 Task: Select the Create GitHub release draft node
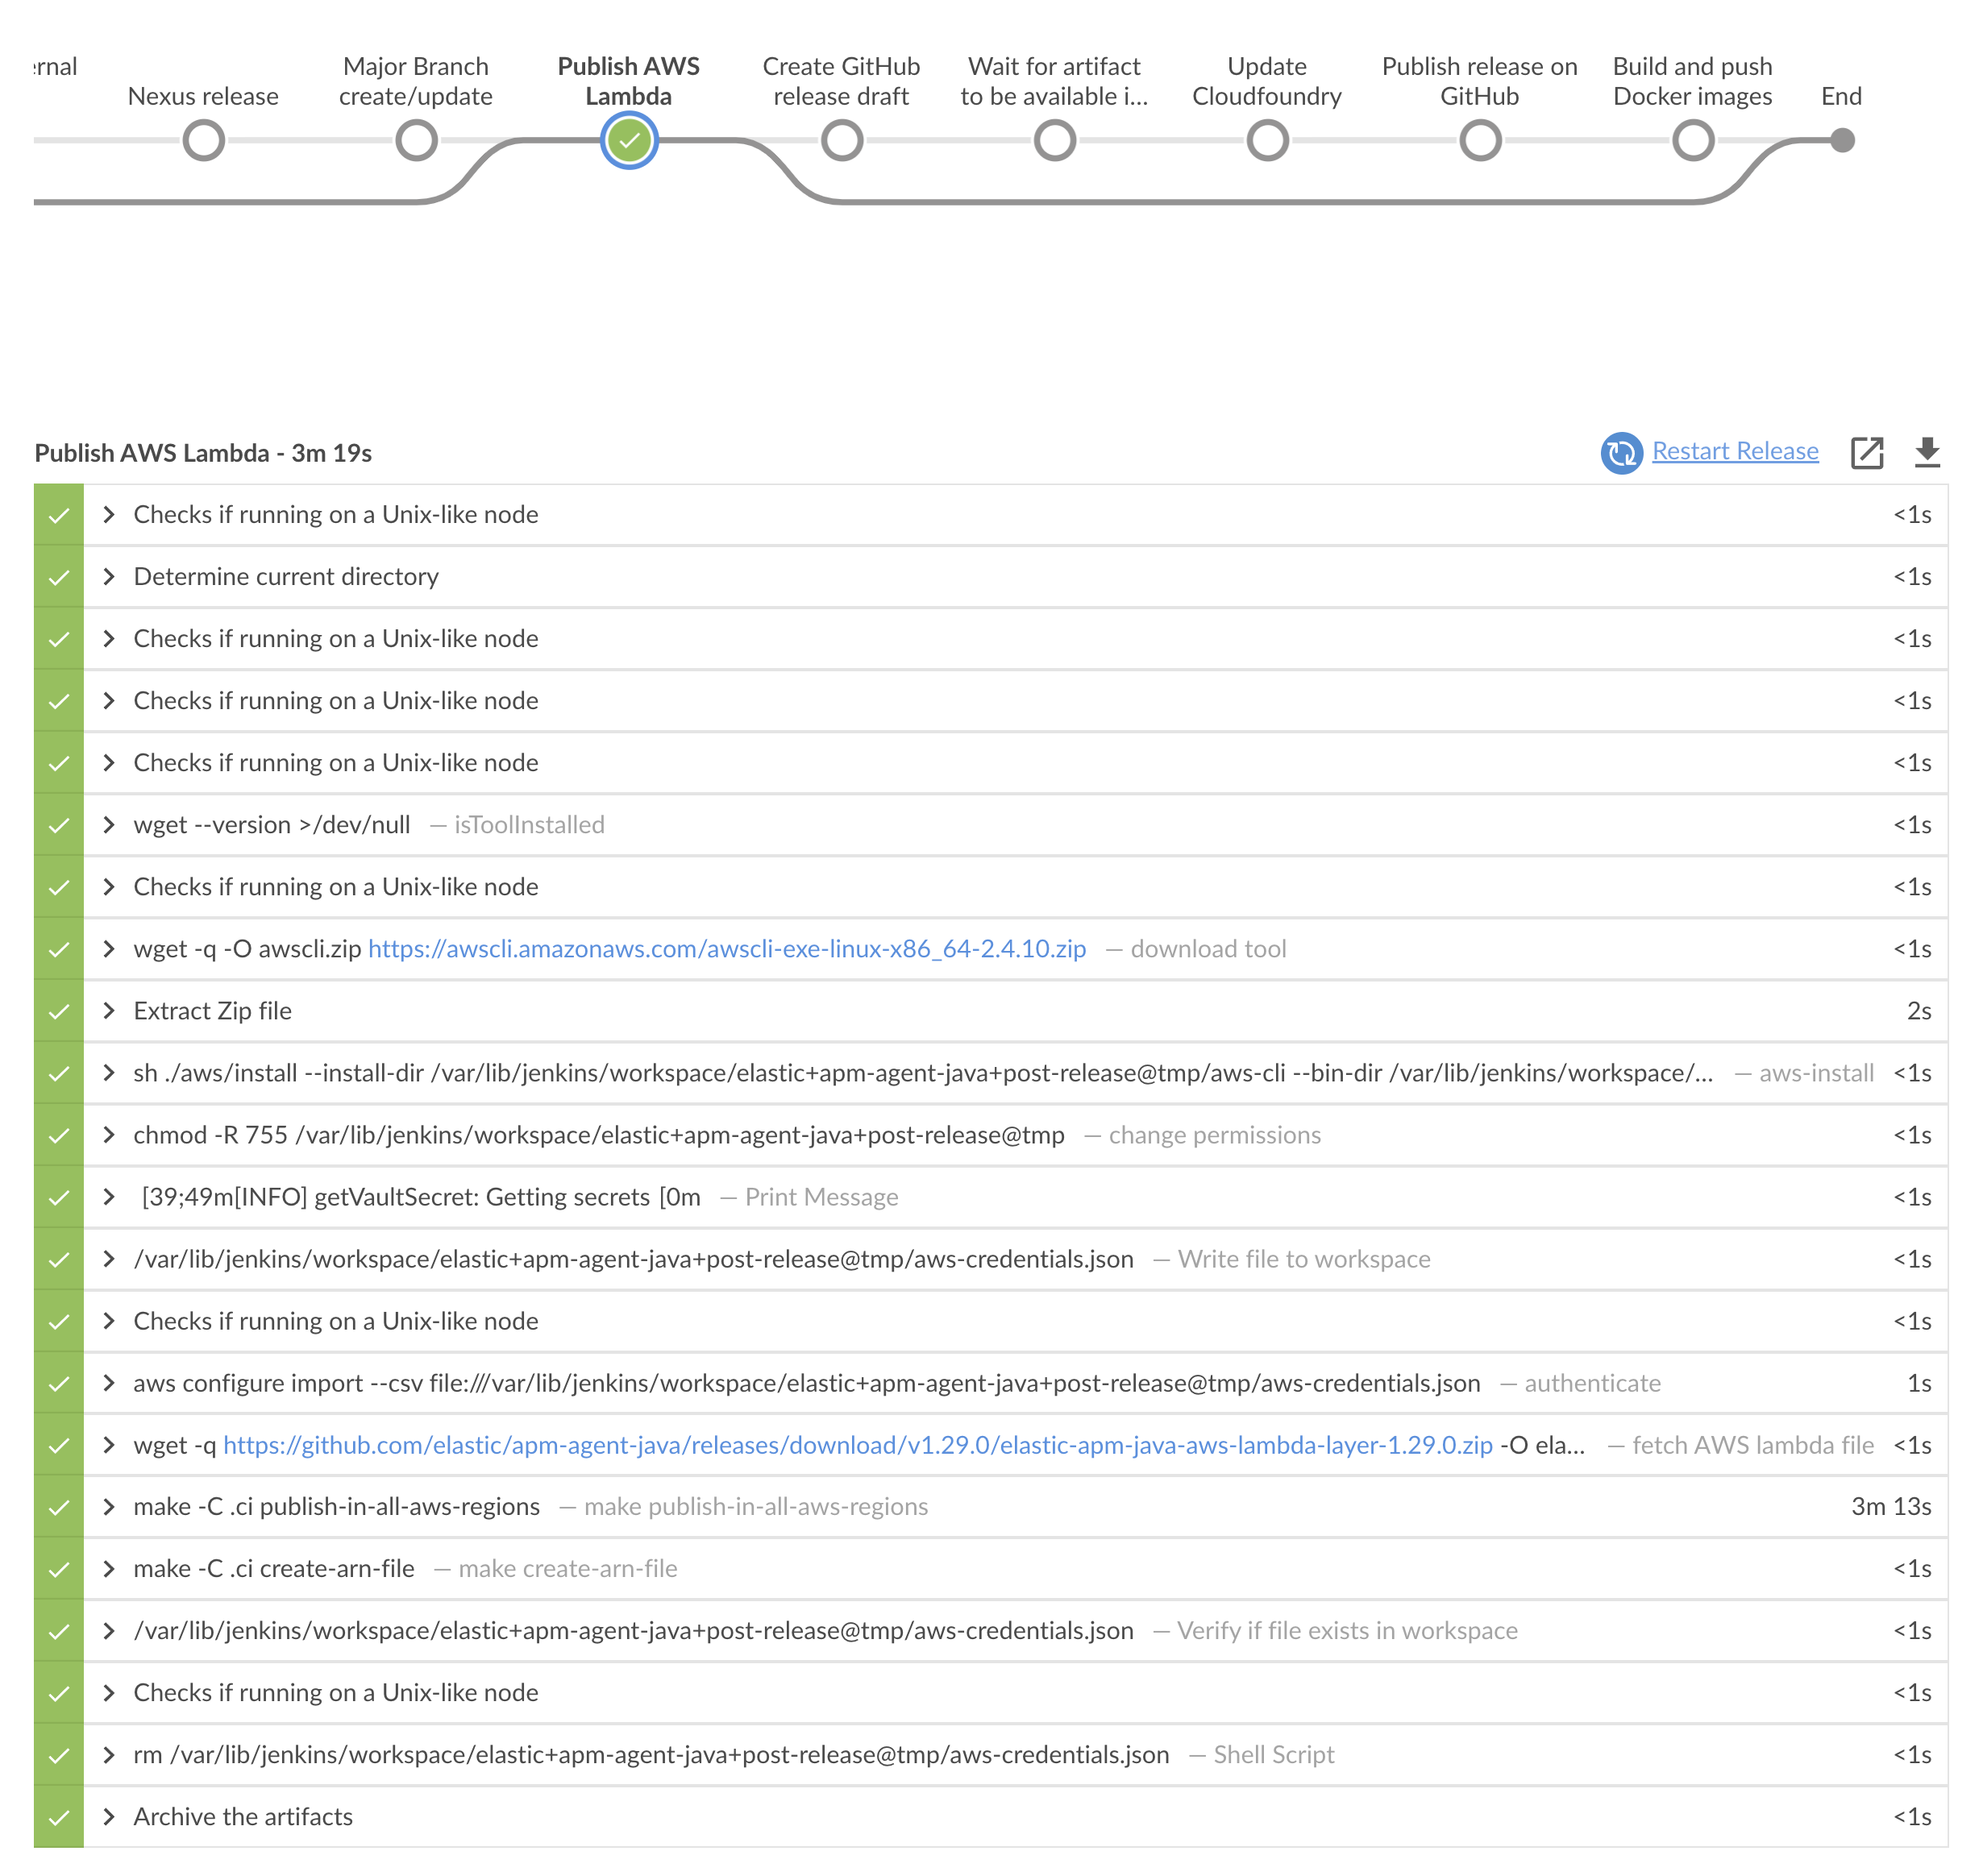point(842,141)
